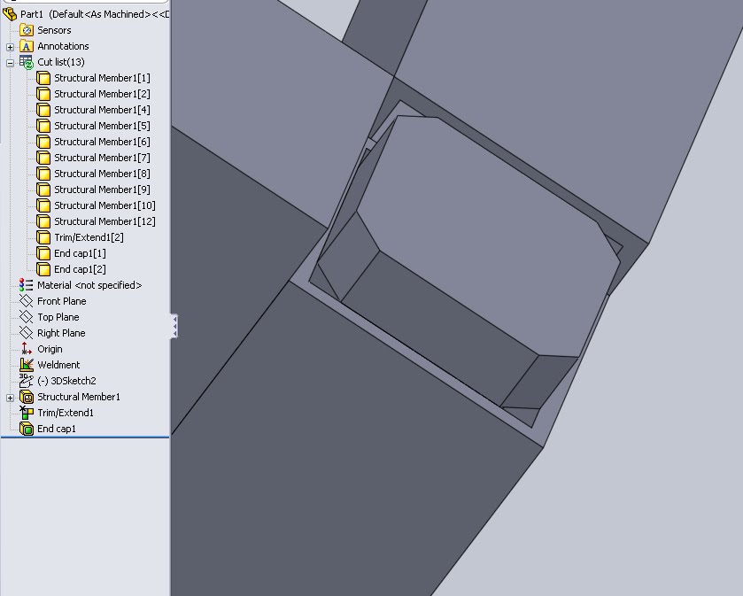
Task: Select the Cut list(13) label
Action: [x=60, y=62]
